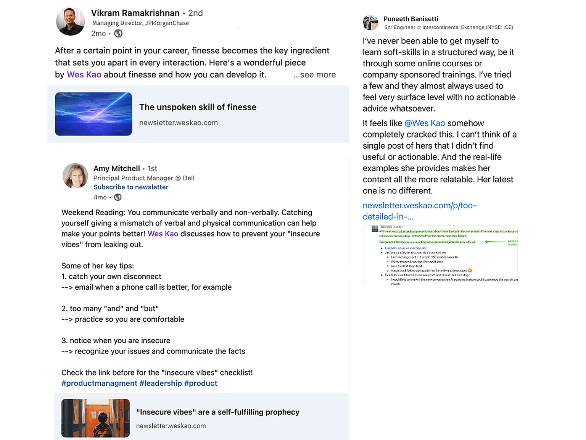Open the newsletter.weskao.com/p/too-detailed link
The width and height of the screenshot is (586, 440).
click(419, 211)
